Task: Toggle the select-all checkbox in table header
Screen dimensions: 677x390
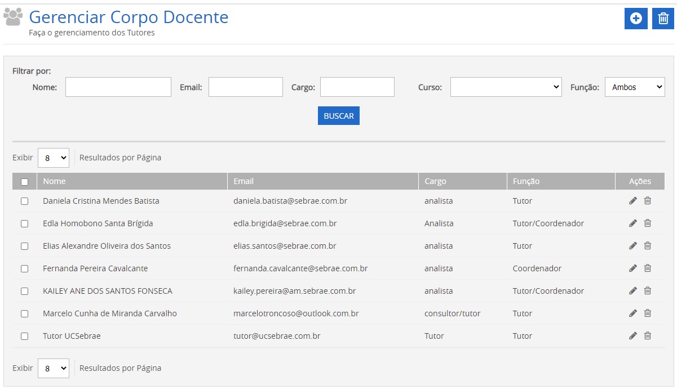Action: [24, 182]
